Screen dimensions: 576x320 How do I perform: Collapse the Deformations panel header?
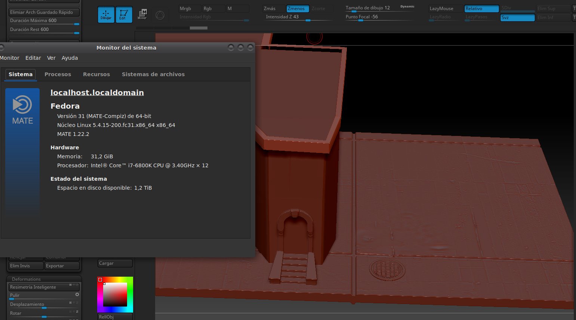coord(26,279)
